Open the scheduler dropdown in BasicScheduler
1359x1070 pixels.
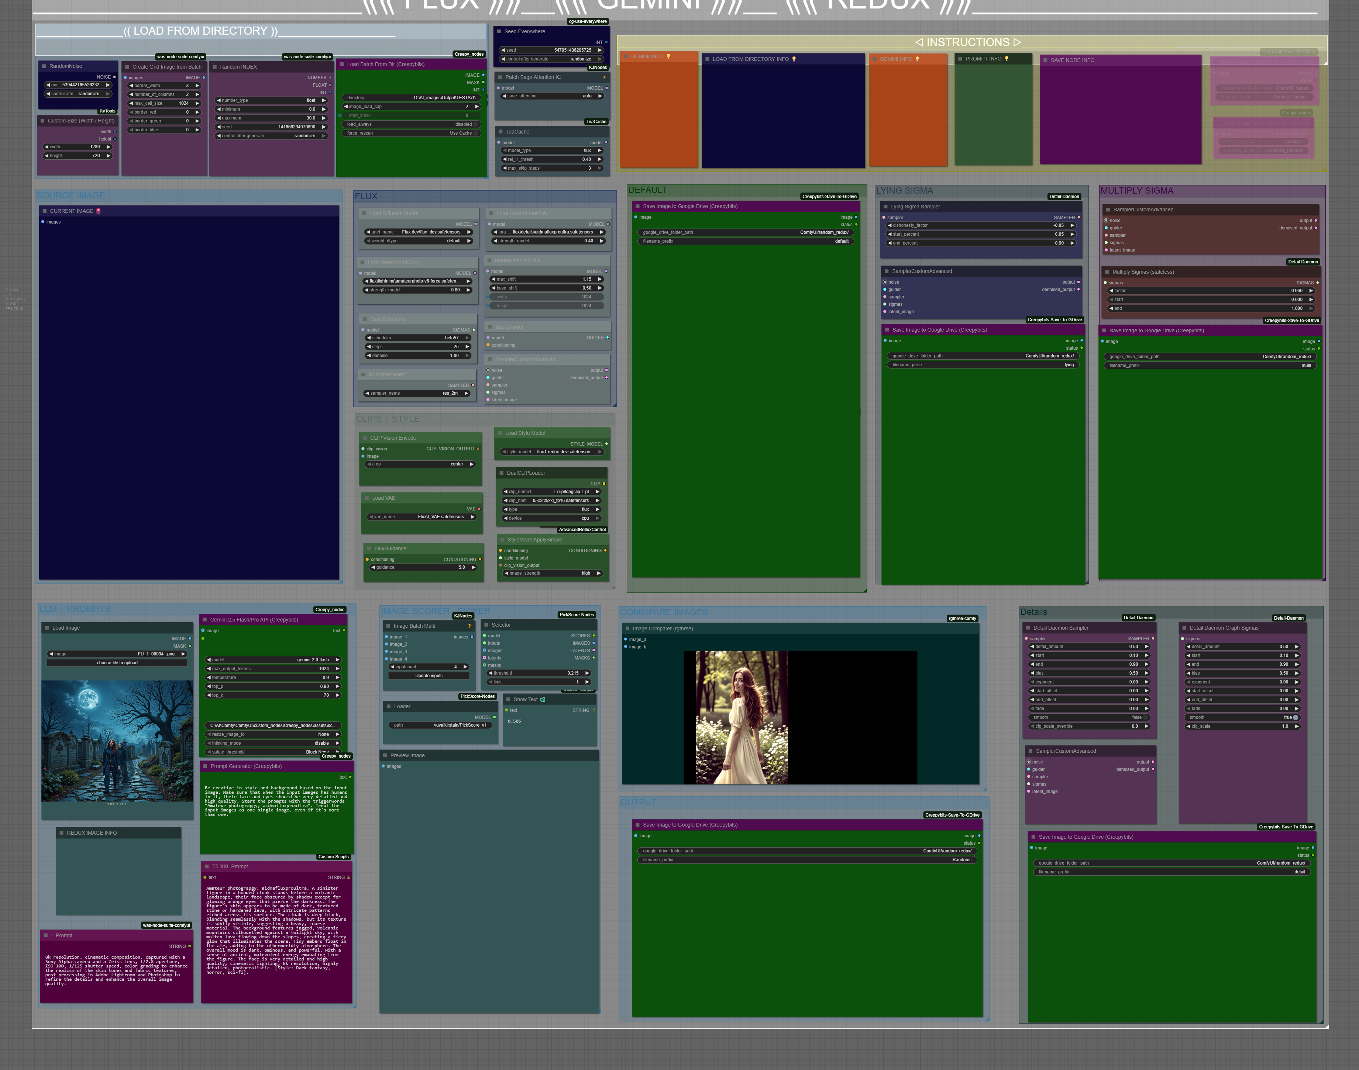pos(417,337)
